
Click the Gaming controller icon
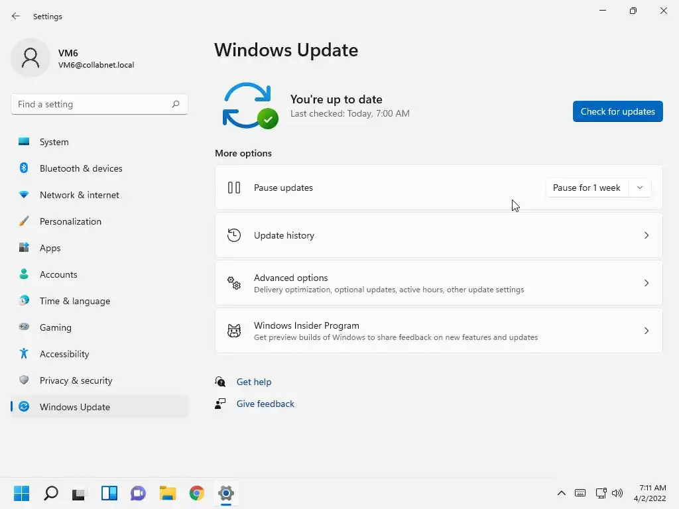[24, 327]
